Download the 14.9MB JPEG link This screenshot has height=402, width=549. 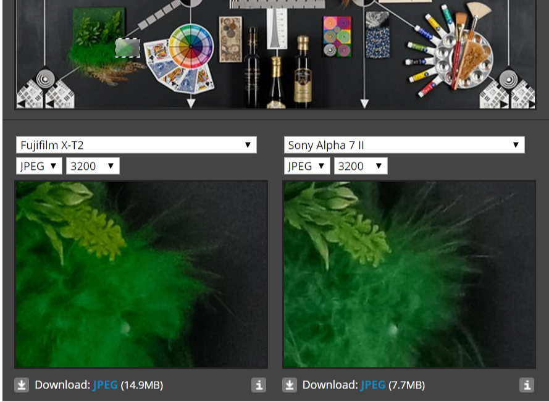[105, 385]
